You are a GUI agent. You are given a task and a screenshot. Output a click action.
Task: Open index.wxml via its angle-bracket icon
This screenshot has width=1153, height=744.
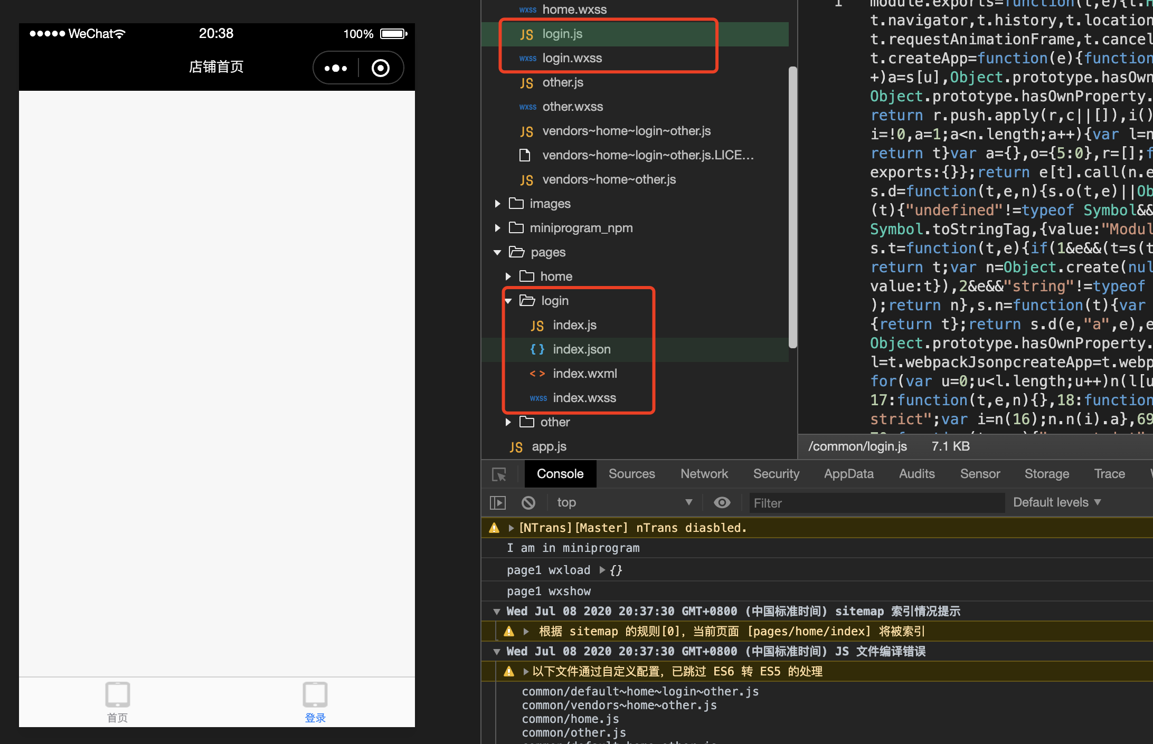(537, 374)
